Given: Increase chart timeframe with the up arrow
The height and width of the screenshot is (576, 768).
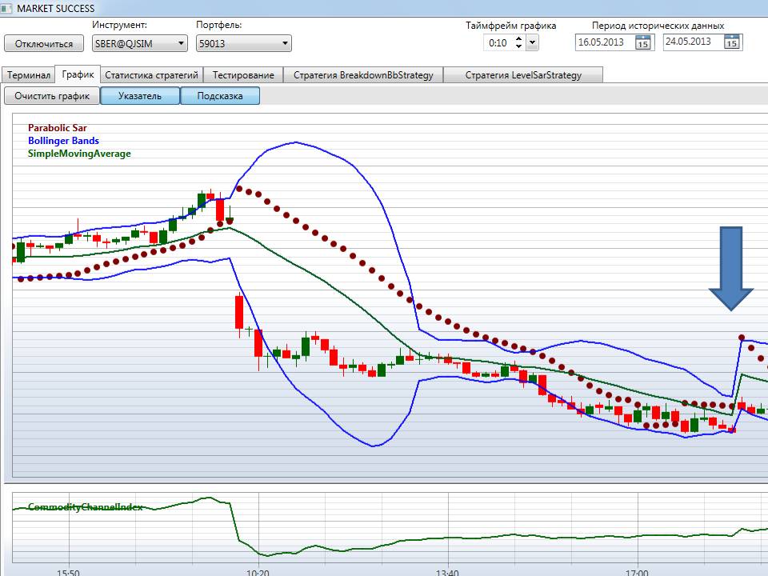Looking at the screenshot, I should pos(518,38).
